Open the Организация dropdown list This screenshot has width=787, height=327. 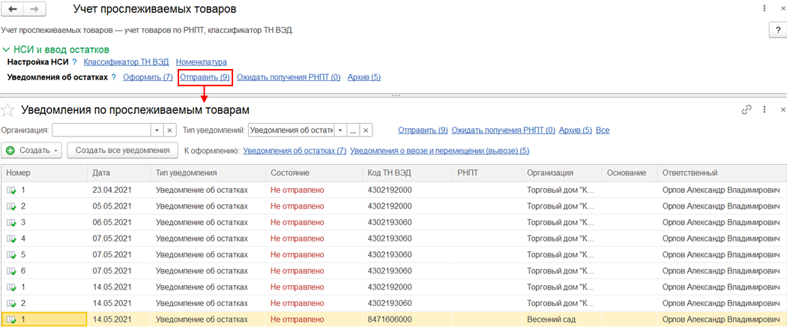click(157, 130)
